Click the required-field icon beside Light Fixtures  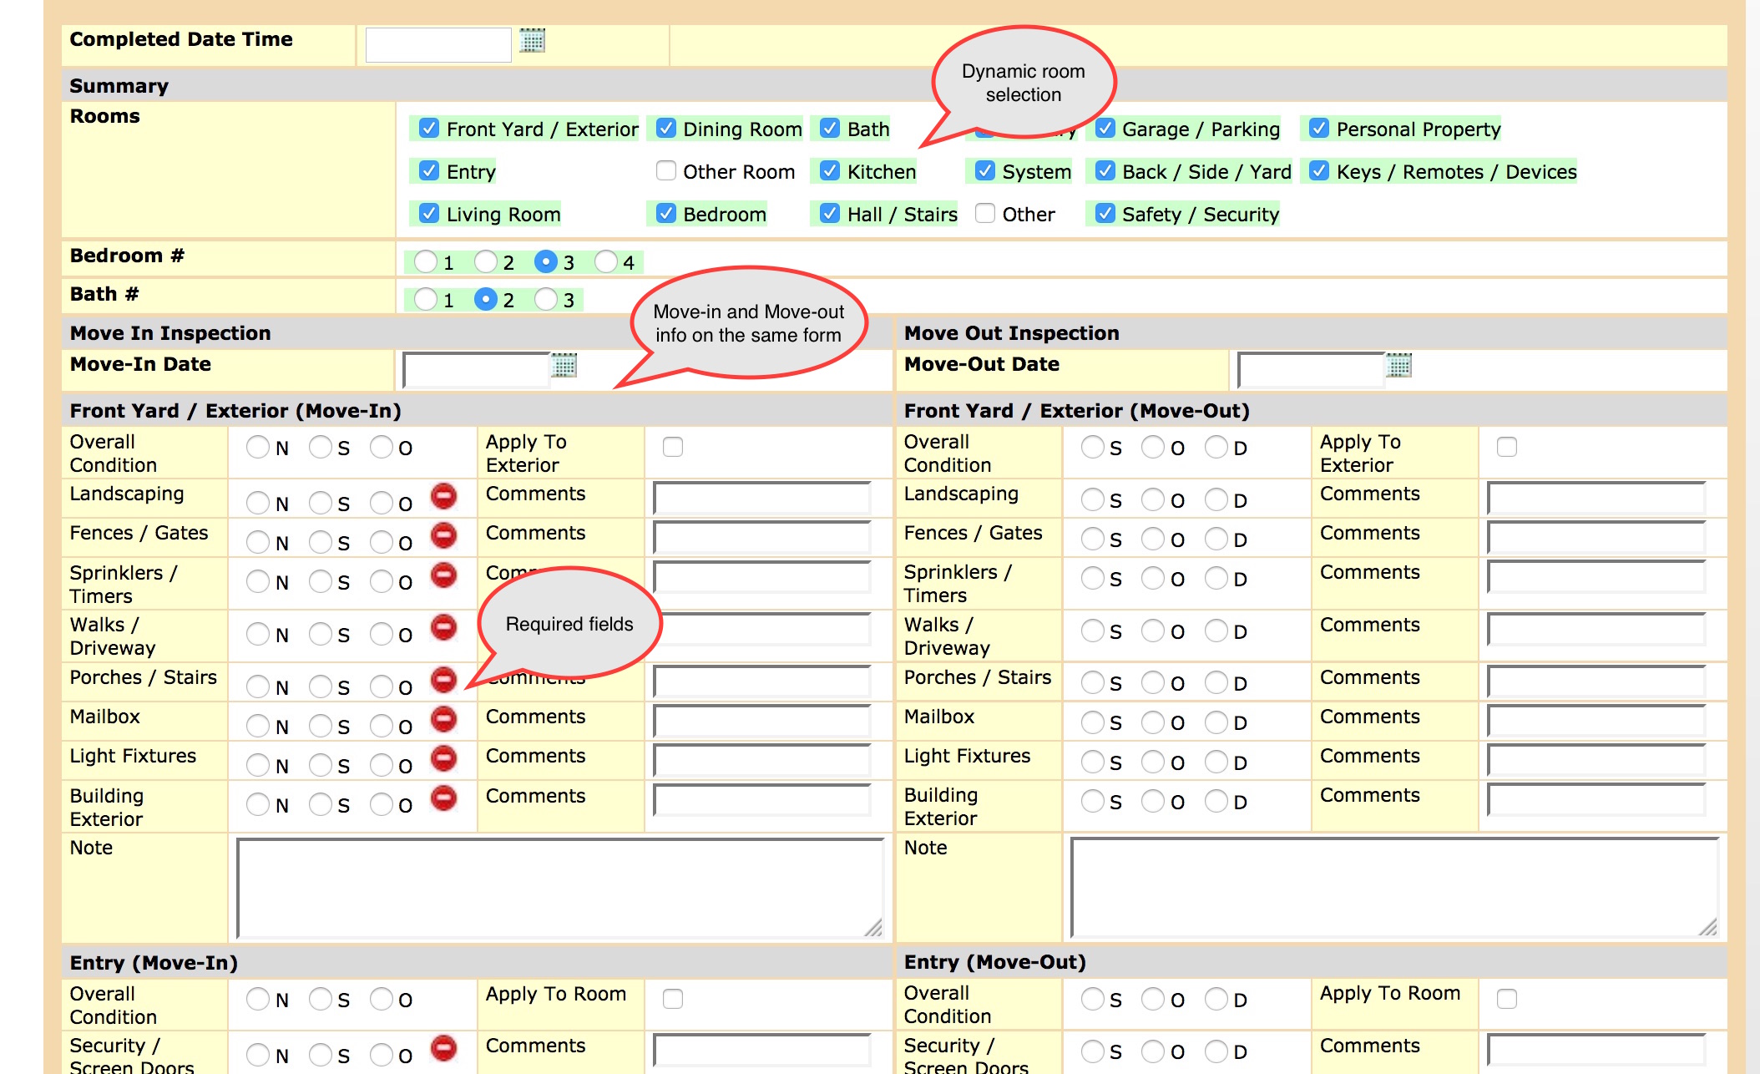click(443, 759)
